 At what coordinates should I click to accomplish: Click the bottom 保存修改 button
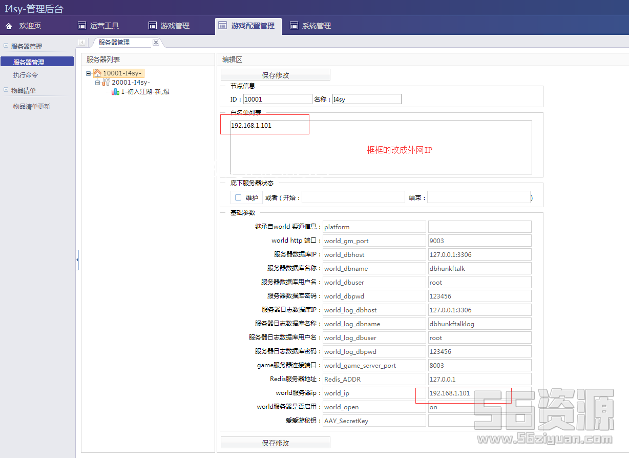point(276,443)
